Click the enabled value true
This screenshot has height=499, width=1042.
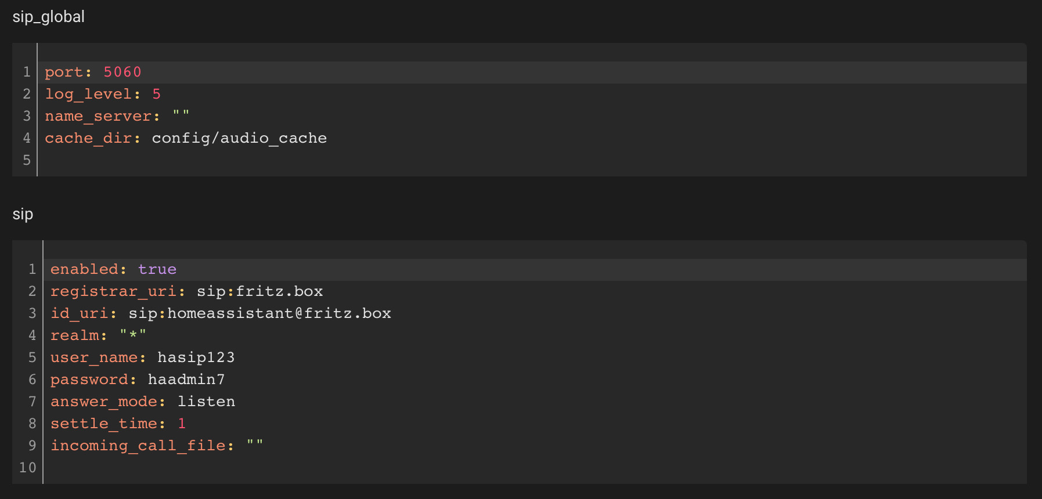click(x=157, y=269)
